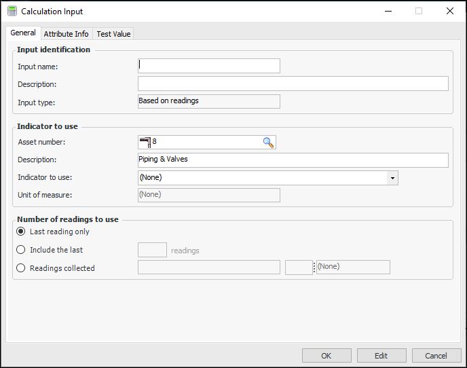Expand the Indicator to use dropdown
The height and width of the screenshot is (368, 467).
(x=392, y=178)
